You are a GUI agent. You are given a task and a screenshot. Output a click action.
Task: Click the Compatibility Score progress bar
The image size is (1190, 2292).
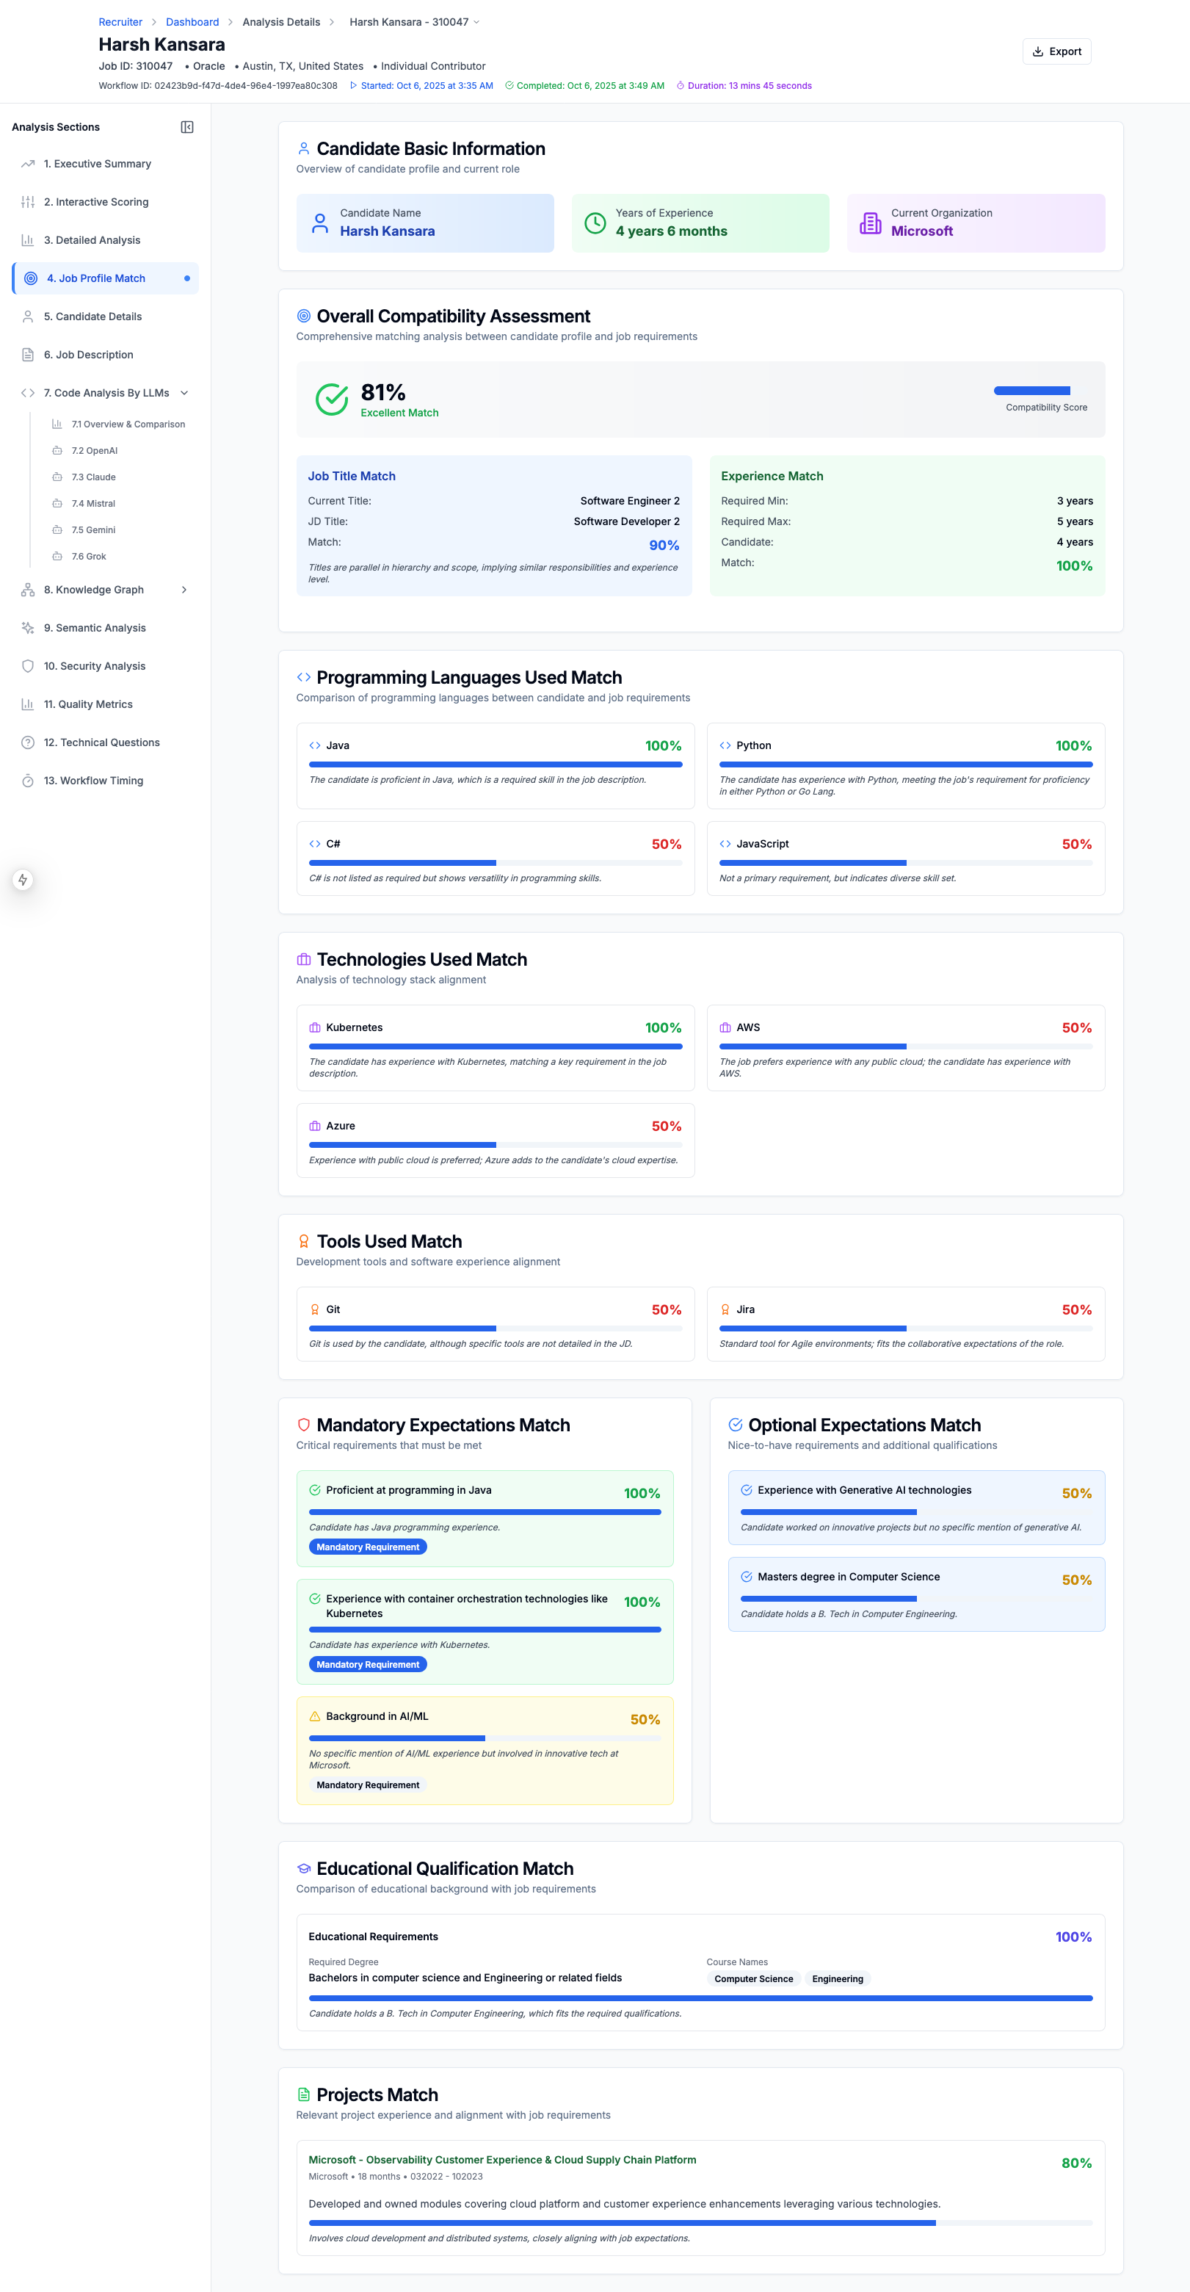coord(1031,391)
